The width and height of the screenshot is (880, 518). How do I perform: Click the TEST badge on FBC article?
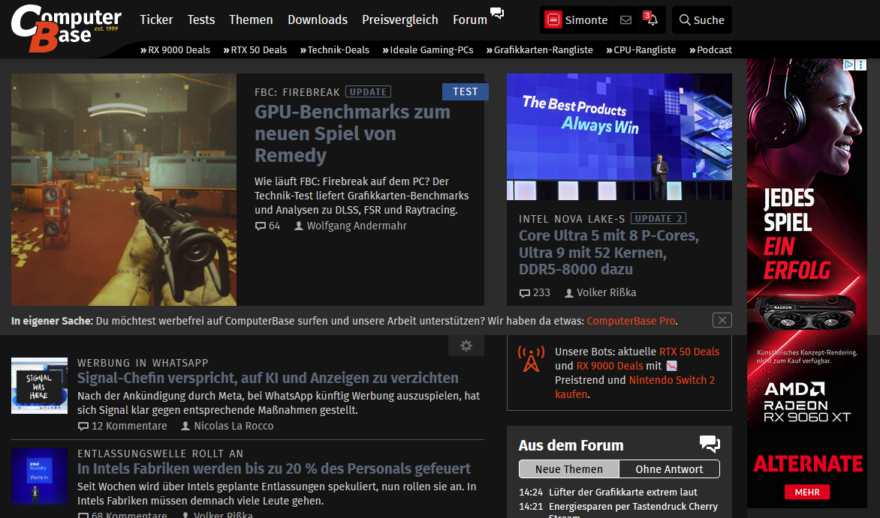coord(466,92)
